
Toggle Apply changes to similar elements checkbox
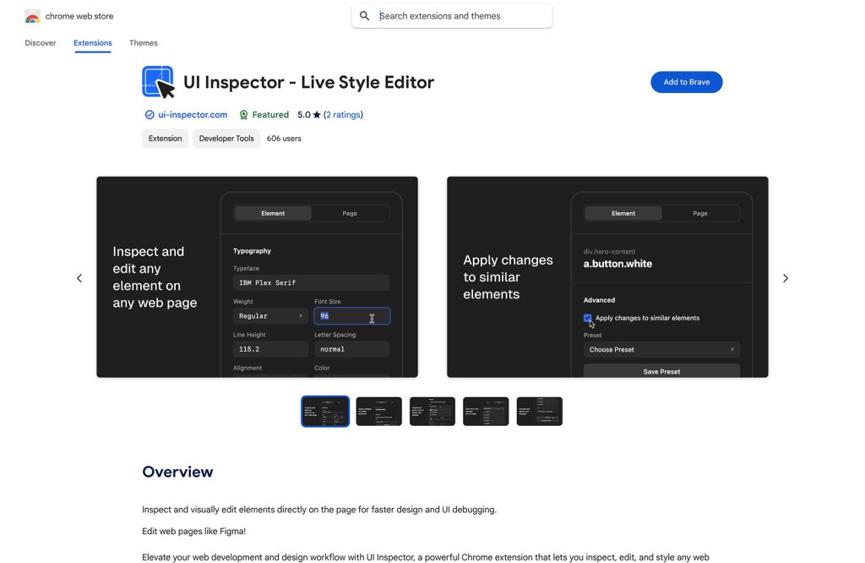click(x=588, y=318)
